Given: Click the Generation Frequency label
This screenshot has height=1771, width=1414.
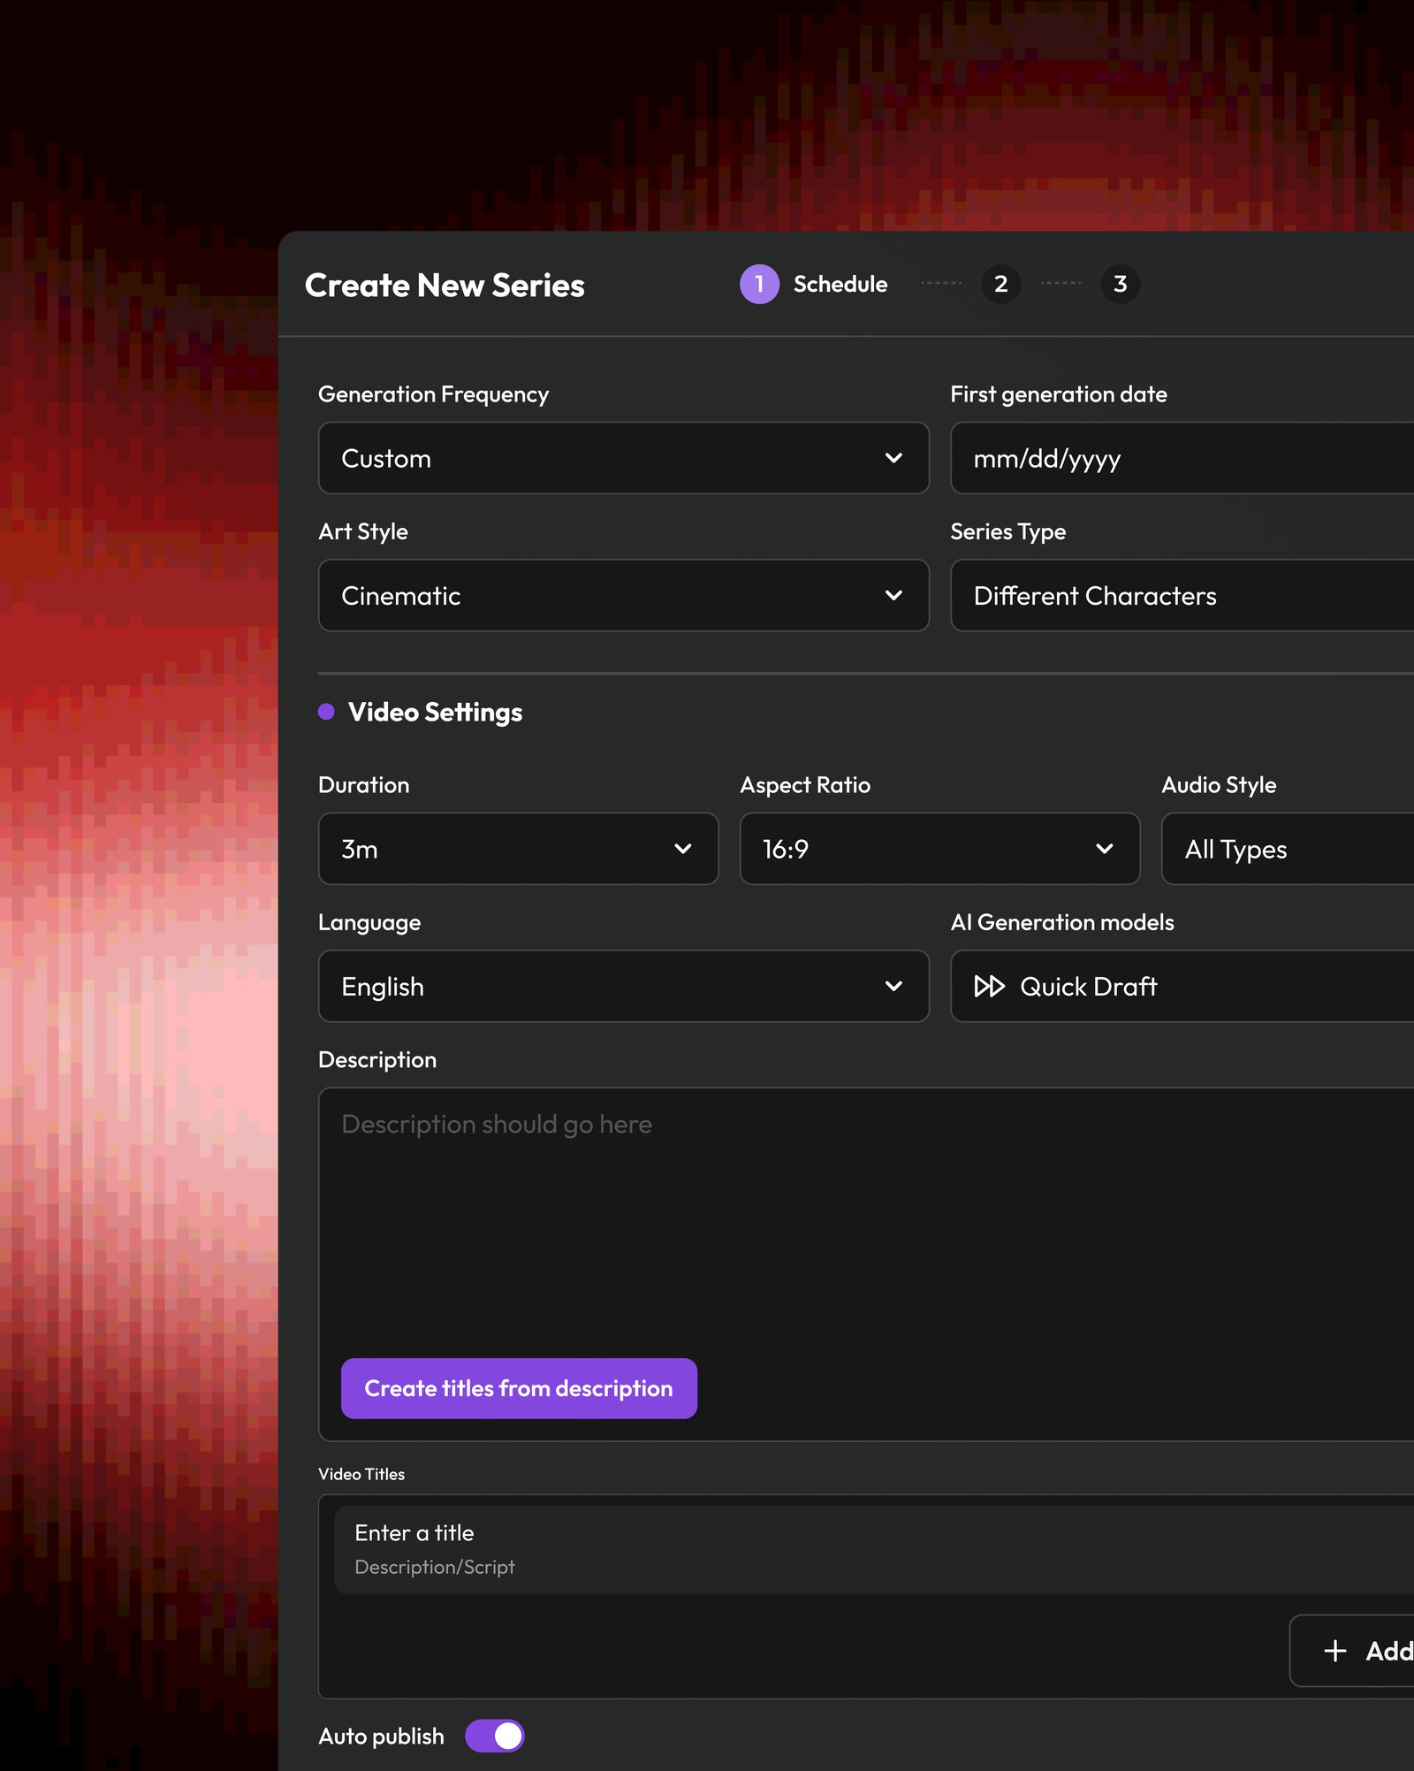Looking at the screenshot, I should (x=433, y=394).
